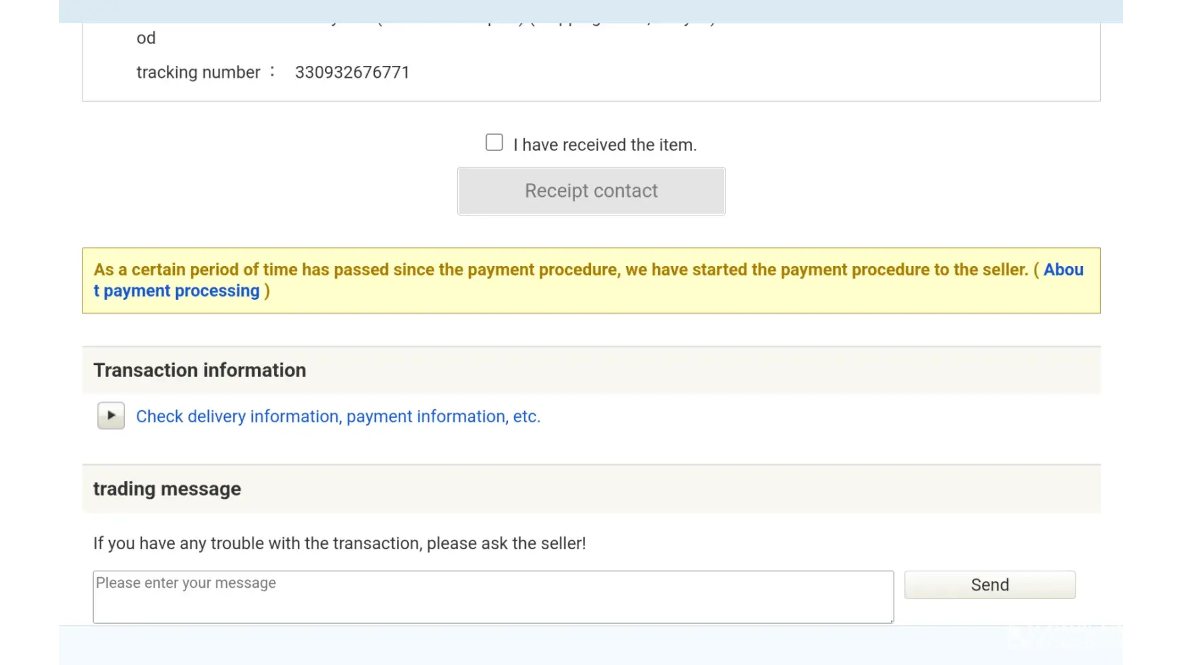Expand the transaction details arrow icon
The height and width of the screenshot is (665, 1182).
point(111,416)
